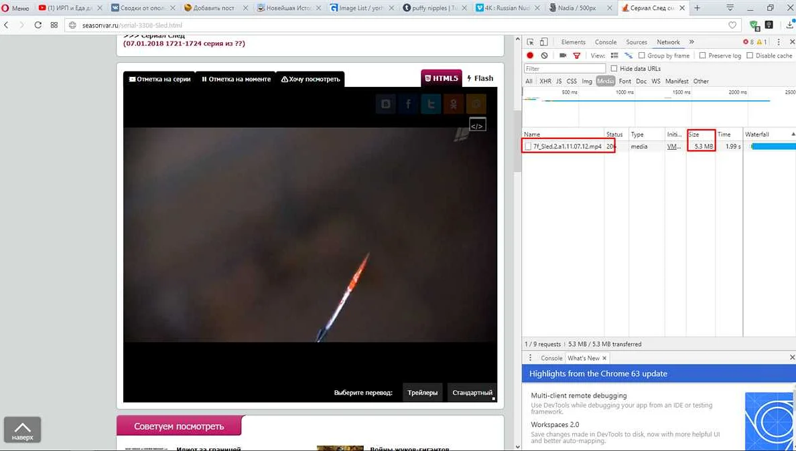Enable Hide data URLs filtering
Screen dimensions: 796x451
click(x=614, y=68)
